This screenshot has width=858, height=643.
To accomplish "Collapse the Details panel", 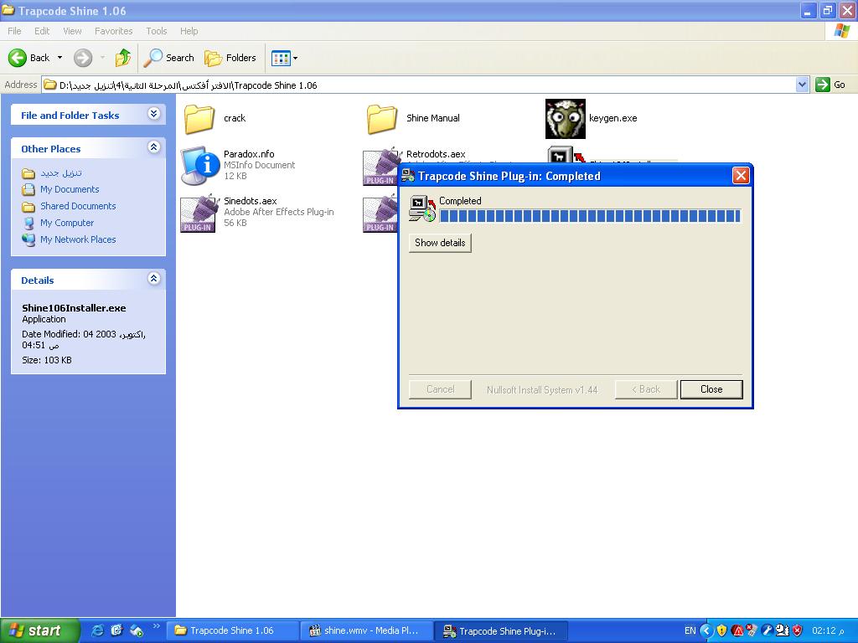I will [x=154, y=278].
